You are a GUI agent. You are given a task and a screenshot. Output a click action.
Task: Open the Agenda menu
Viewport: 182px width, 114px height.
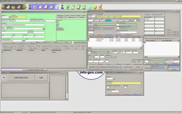tap(9, 3)
